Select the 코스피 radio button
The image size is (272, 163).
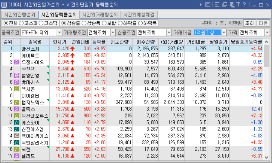pos(21,23)
